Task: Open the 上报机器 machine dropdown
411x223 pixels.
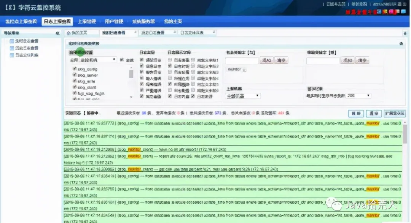Action: coord(242,96)
